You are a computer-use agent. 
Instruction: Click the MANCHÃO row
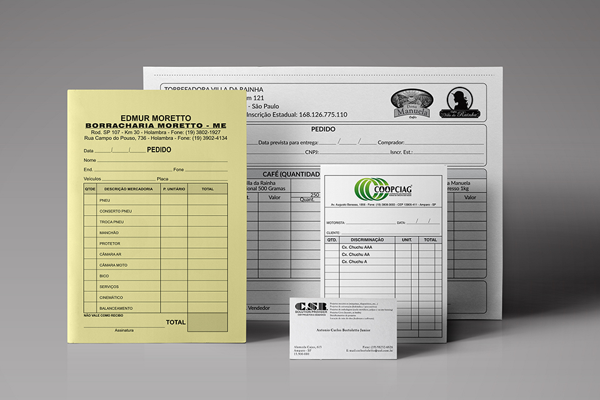coord(156,232)
